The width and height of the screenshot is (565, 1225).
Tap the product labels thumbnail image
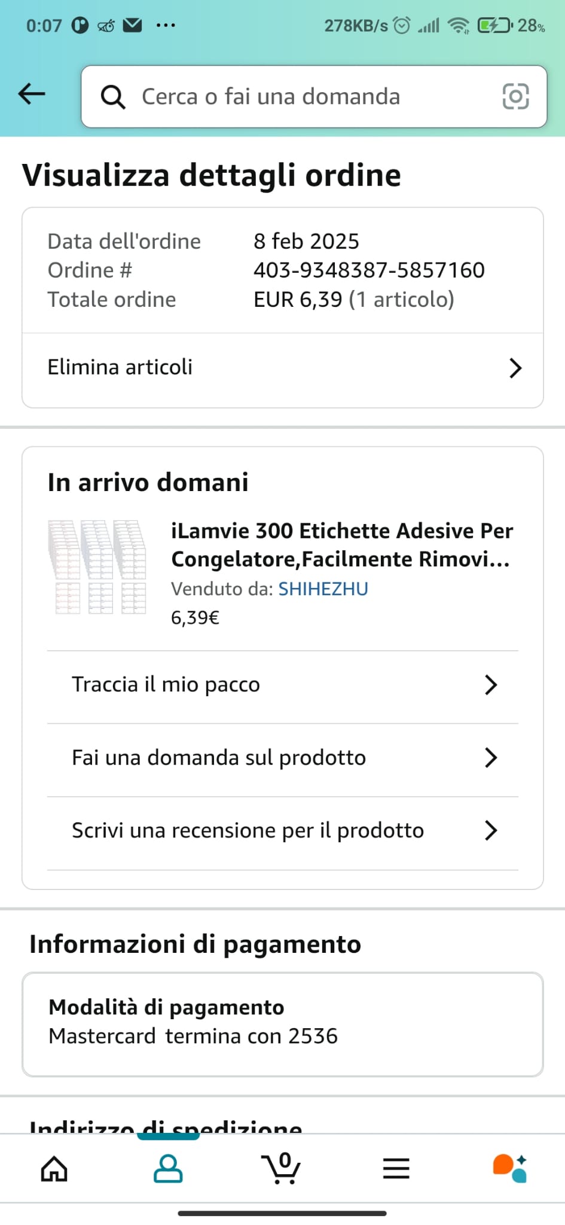pos(97,567)
